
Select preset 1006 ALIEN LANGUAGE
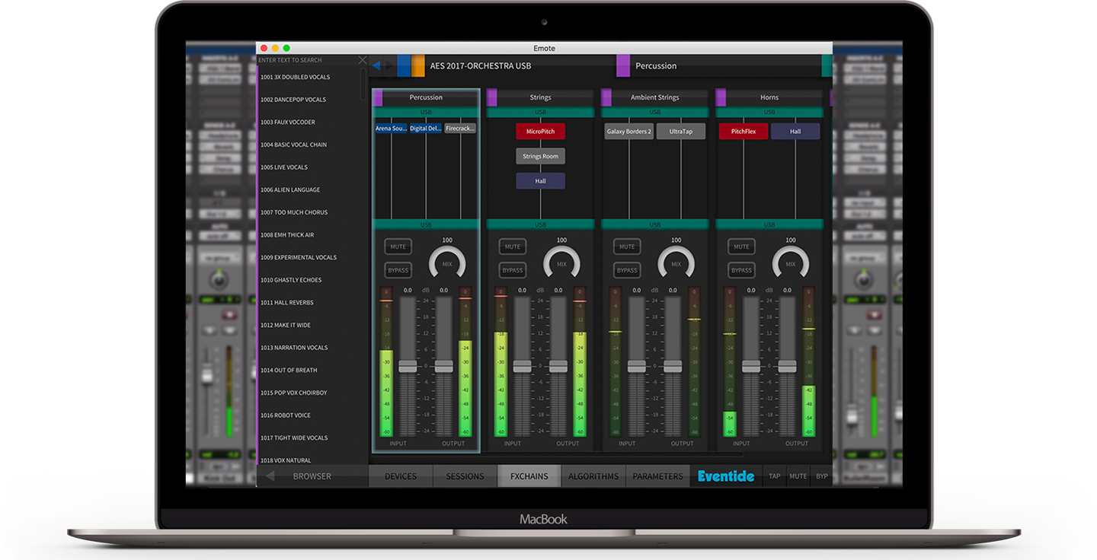[290, 189]
